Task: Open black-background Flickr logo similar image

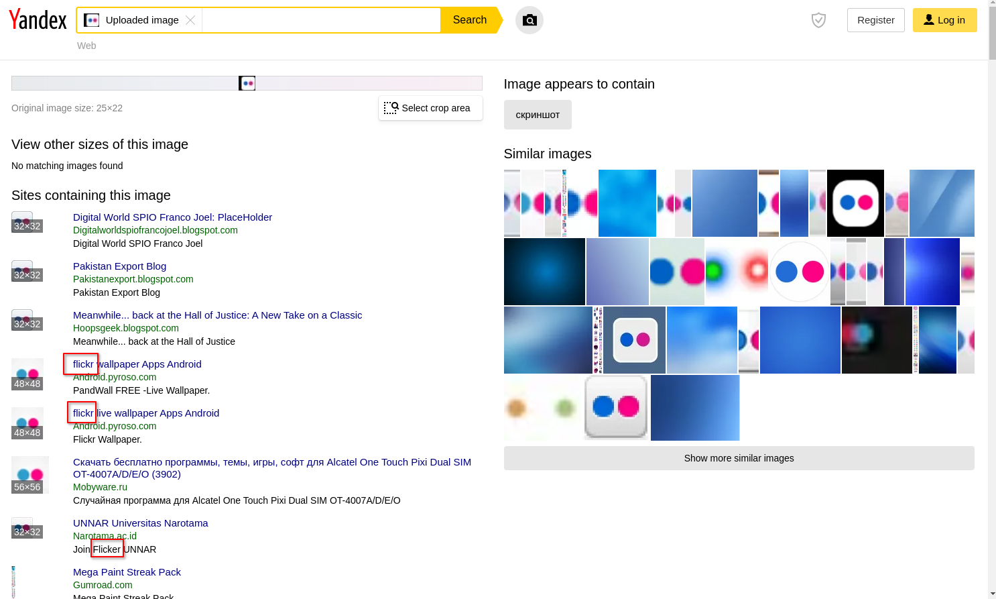Action: 855,203
